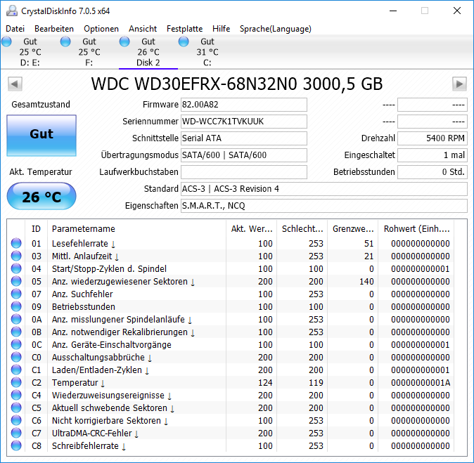Click the Rohwert column header
Viewport: 474px width, 463px height.
[416, 228]
